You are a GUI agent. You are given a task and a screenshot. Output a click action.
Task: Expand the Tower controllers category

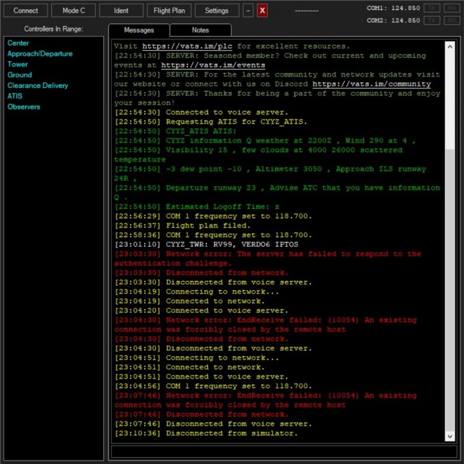[17, 64]
